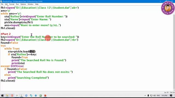This screenshot has width=175, height=98.
Task: Open the File menu
Action: pos(2,4)
